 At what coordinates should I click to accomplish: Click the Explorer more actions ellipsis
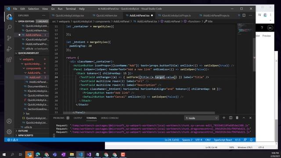coord(44,15)
